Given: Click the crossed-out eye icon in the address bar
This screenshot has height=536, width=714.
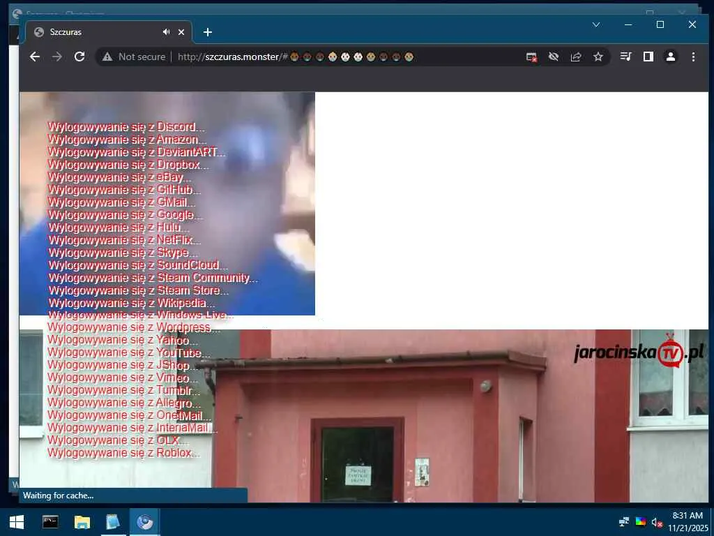Looking at the screenshot, I should pyautogui.click(x=554, y=57).
